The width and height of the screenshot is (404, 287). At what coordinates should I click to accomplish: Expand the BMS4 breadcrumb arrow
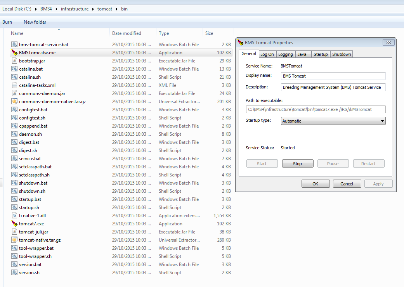tap(56, 9)
